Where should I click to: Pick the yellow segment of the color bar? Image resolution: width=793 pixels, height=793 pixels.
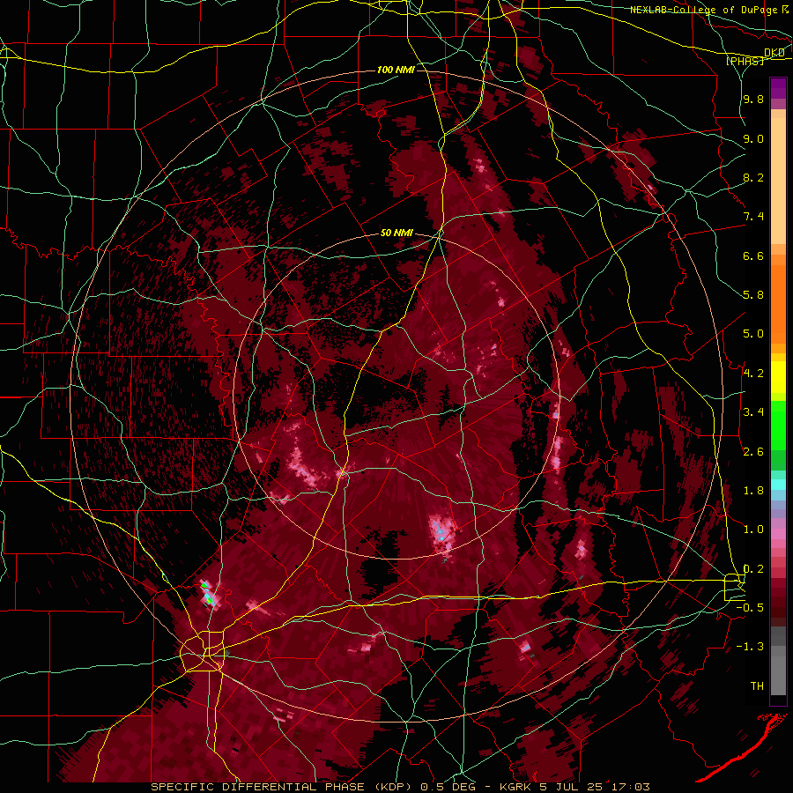point(778,377)
